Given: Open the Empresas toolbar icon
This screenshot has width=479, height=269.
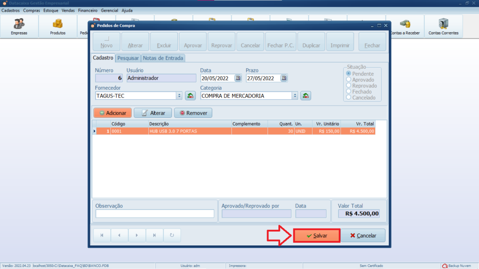Looking at the screenshot, I should coord(19,26).
